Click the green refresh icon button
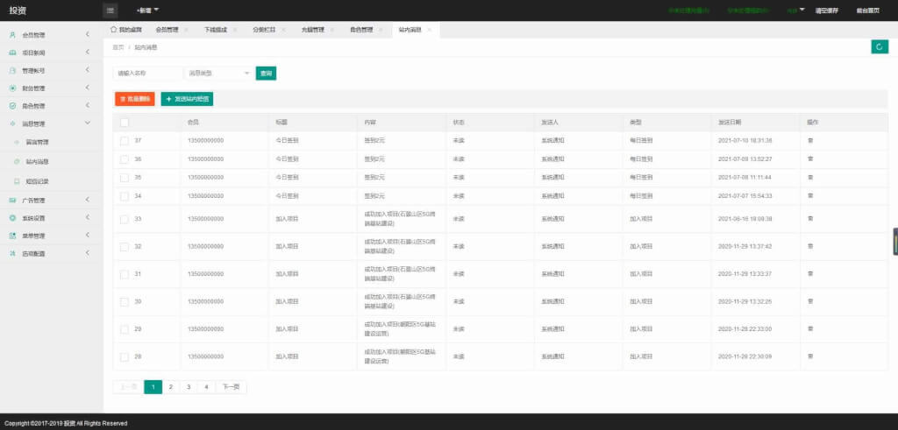Viewport: 898px width, 430px height. pyautogui.click(x=879, y=47)
